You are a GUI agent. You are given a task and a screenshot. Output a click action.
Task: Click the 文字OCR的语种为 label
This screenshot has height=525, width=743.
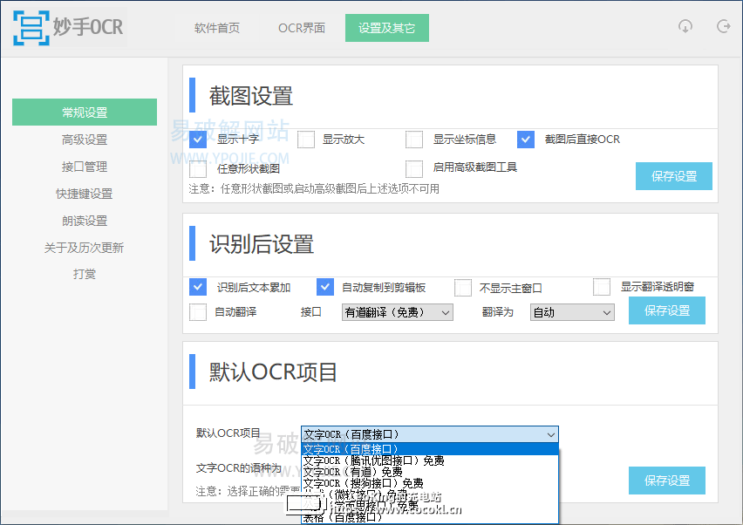click(x=239, y=468)
